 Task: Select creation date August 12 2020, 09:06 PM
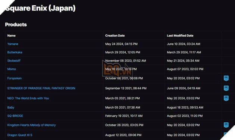click(123, 135)
